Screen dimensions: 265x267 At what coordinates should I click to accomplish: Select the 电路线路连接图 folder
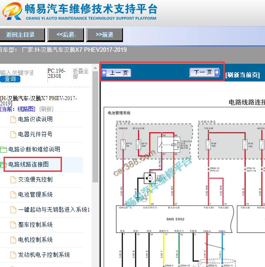point(29,164)
